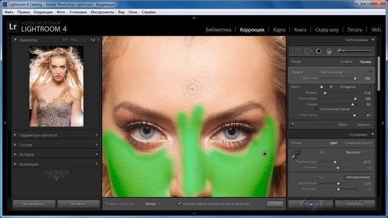This screenshot has height=218, width=388.
Task: Choose Градации серого treatment
Action: click(x=358, y=143)
